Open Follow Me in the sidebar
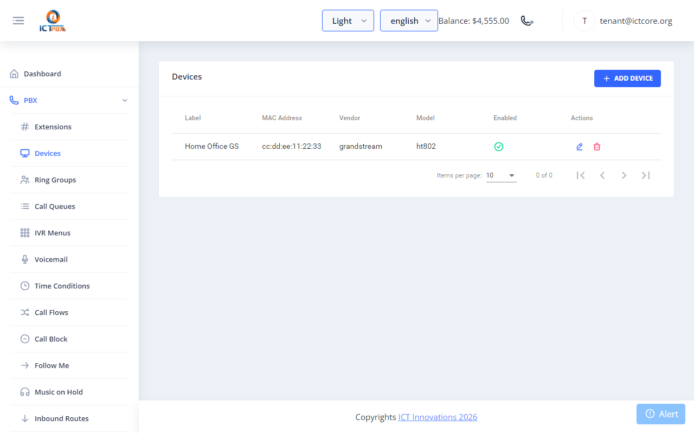This screenshot has height=433, width=694. point(69,365)
